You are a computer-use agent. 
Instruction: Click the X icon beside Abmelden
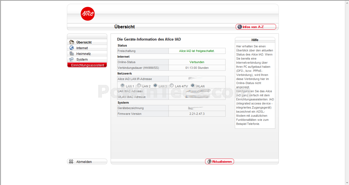[71, 162]
